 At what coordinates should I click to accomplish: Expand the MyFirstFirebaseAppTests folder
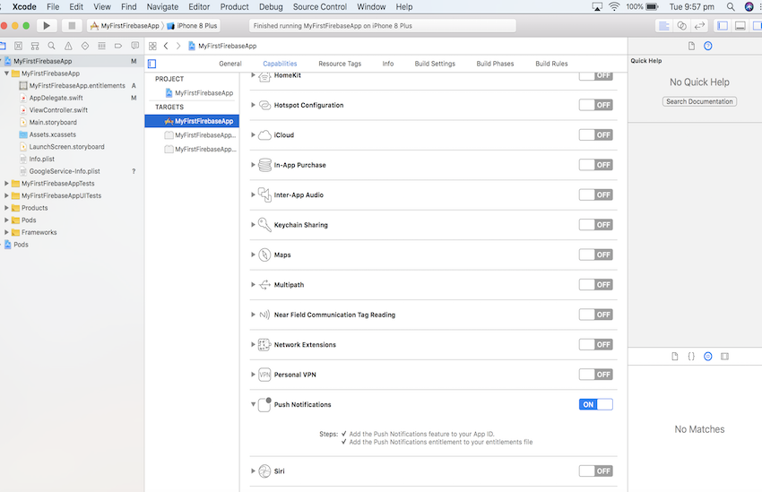coord(6,184)
